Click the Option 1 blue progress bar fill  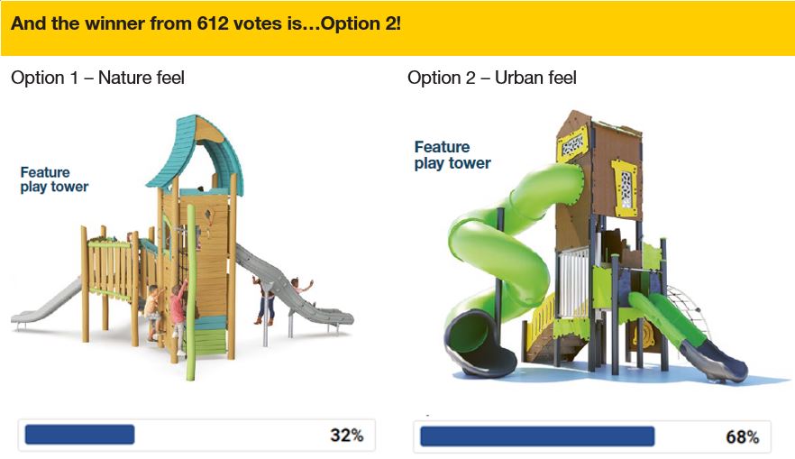[x=79, y=435]
